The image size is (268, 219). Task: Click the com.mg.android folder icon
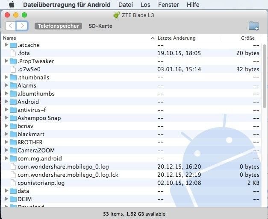13,158
